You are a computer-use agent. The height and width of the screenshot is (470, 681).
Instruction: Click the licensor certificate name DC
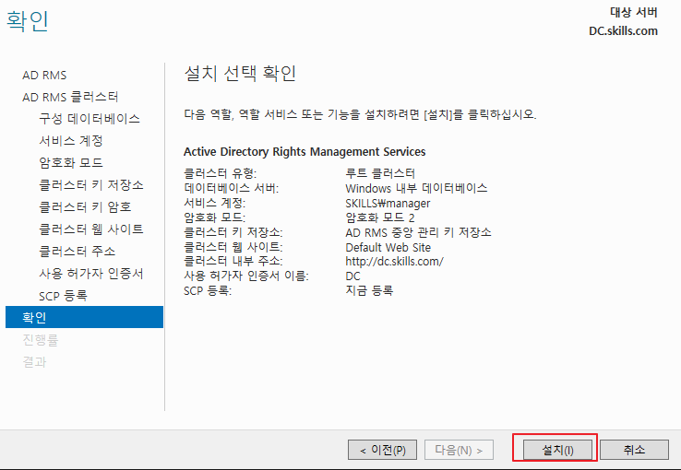coord(353,276)
